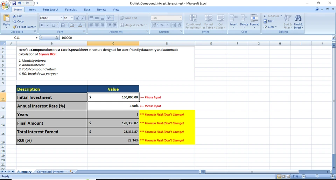Open the borders button

tap(63, 25)
